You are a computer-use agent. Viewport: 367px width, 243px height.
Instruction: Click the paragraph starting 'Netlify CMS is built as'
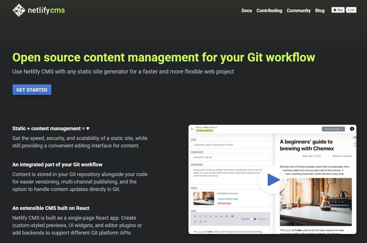point(77,225)
